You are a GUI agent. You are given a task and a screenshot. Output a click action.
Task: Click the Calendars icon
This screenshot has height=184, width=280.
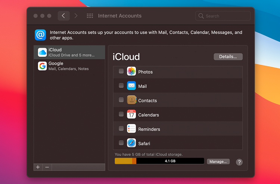pyautogui.click(x=131, y=115)
